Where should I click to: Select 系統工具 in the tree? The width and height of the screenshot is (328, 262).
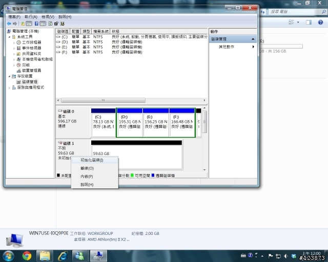click(25, 37)
